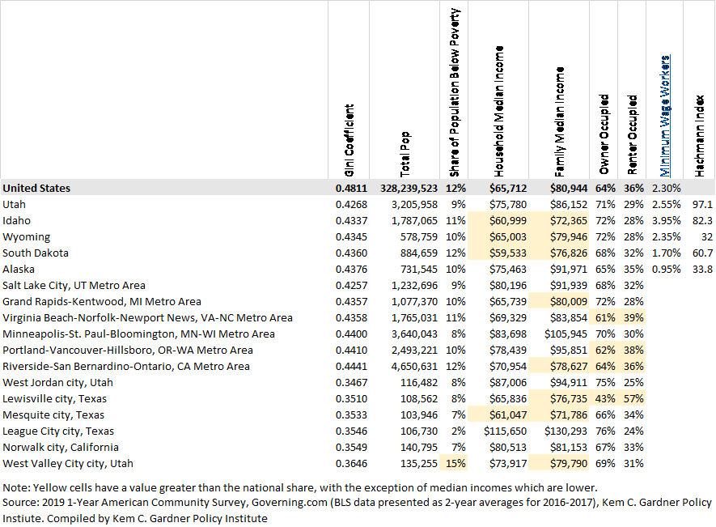Select League City household income $115,650

[505, 431]
